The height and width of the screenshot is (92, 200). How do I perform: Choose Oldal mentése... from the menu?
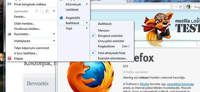click(24, 23)
